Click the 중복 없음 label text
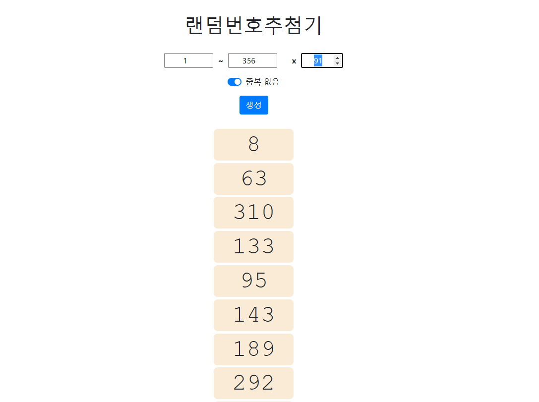This screenshot has width=539, height=402. 262,82
